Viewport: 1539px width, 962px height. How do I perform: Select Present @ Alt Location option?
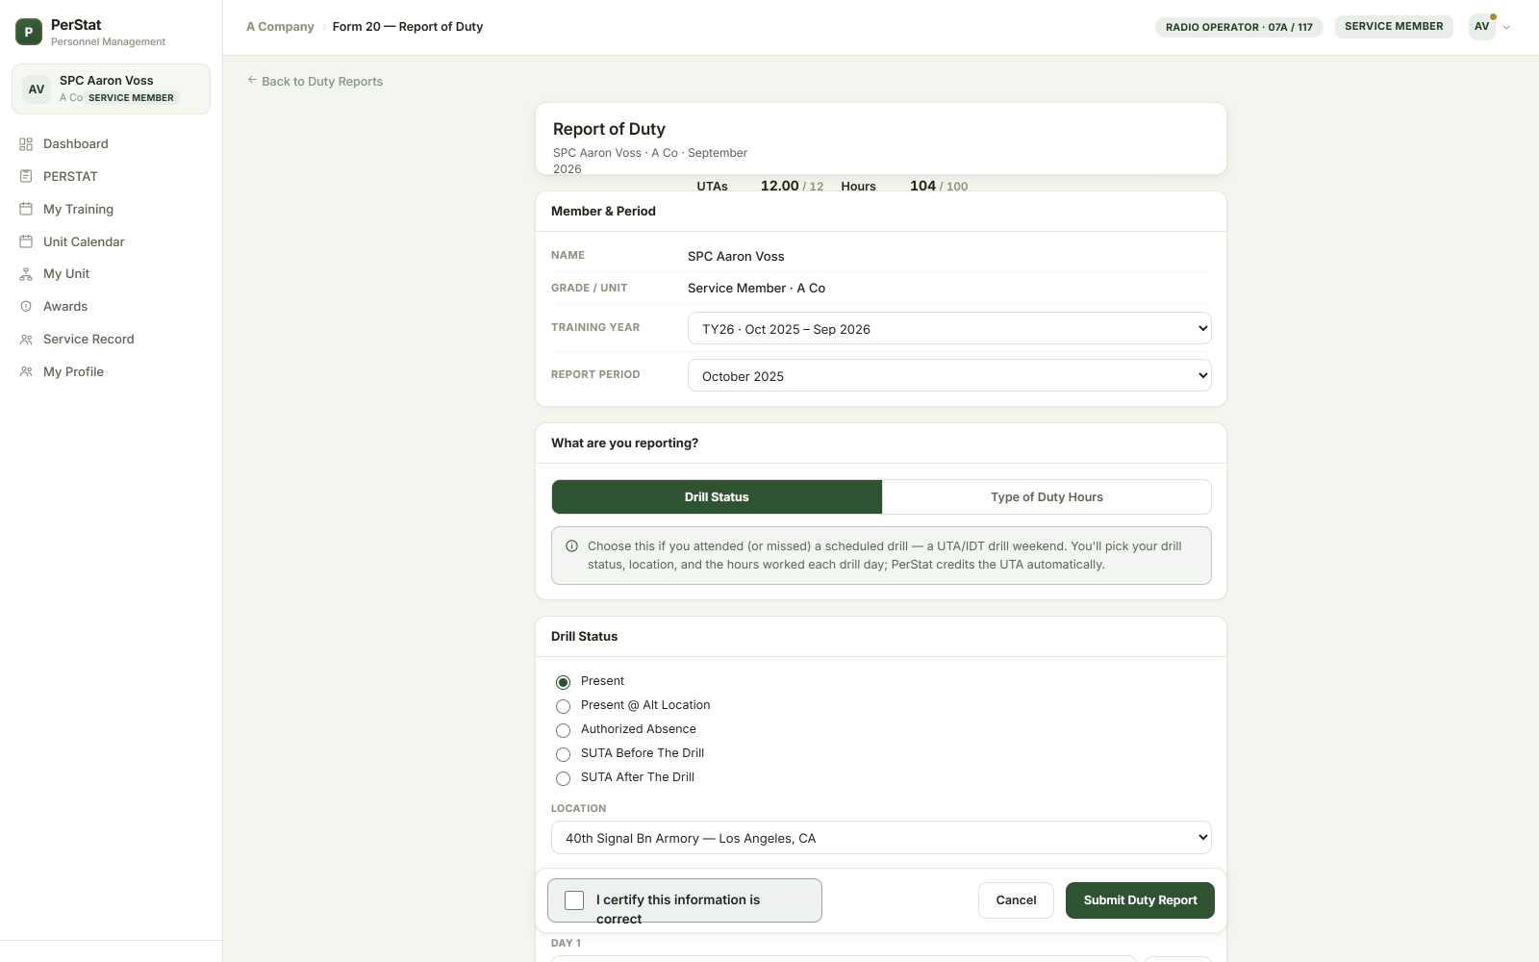[x=563, y=706]
